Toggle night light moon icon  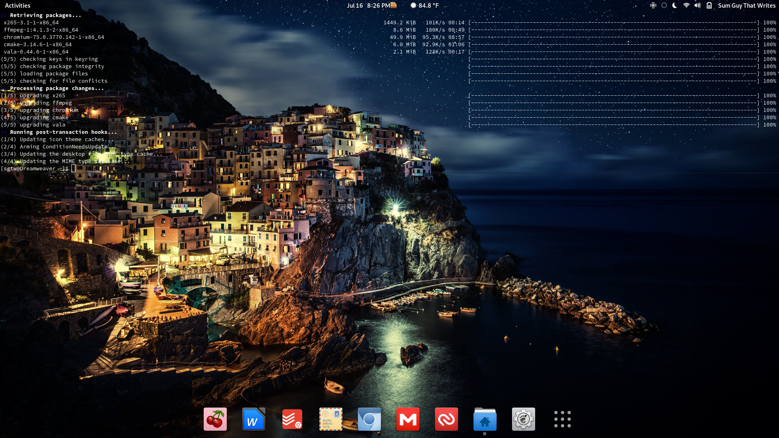pyautogui.click(x=675, y=6)
